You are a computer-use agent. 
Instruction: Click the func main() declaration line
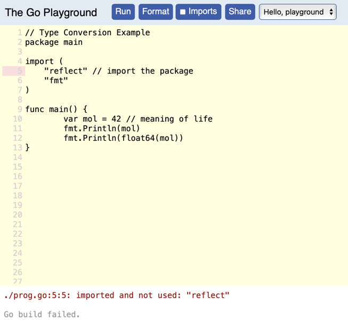[x=56, y=109]
